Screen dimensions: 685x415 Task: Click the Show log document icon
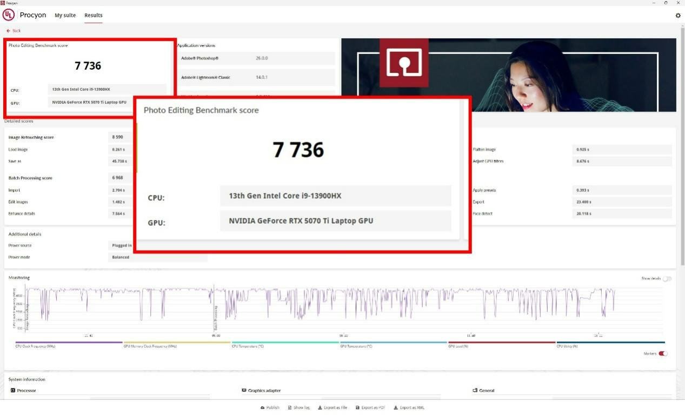coord(290,407)
